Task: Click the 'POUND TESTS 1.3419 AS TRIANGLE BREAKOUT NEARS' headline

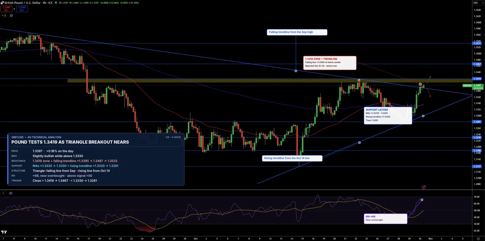Action: (x=70, y=142)
